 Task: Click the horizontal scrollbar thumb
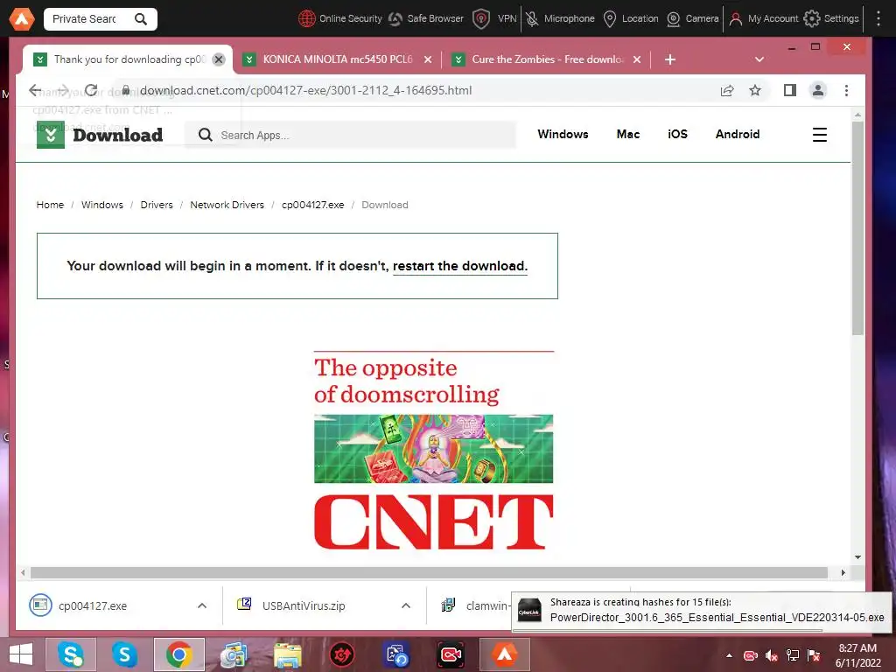pyautogui.click(x=429, y=572)
